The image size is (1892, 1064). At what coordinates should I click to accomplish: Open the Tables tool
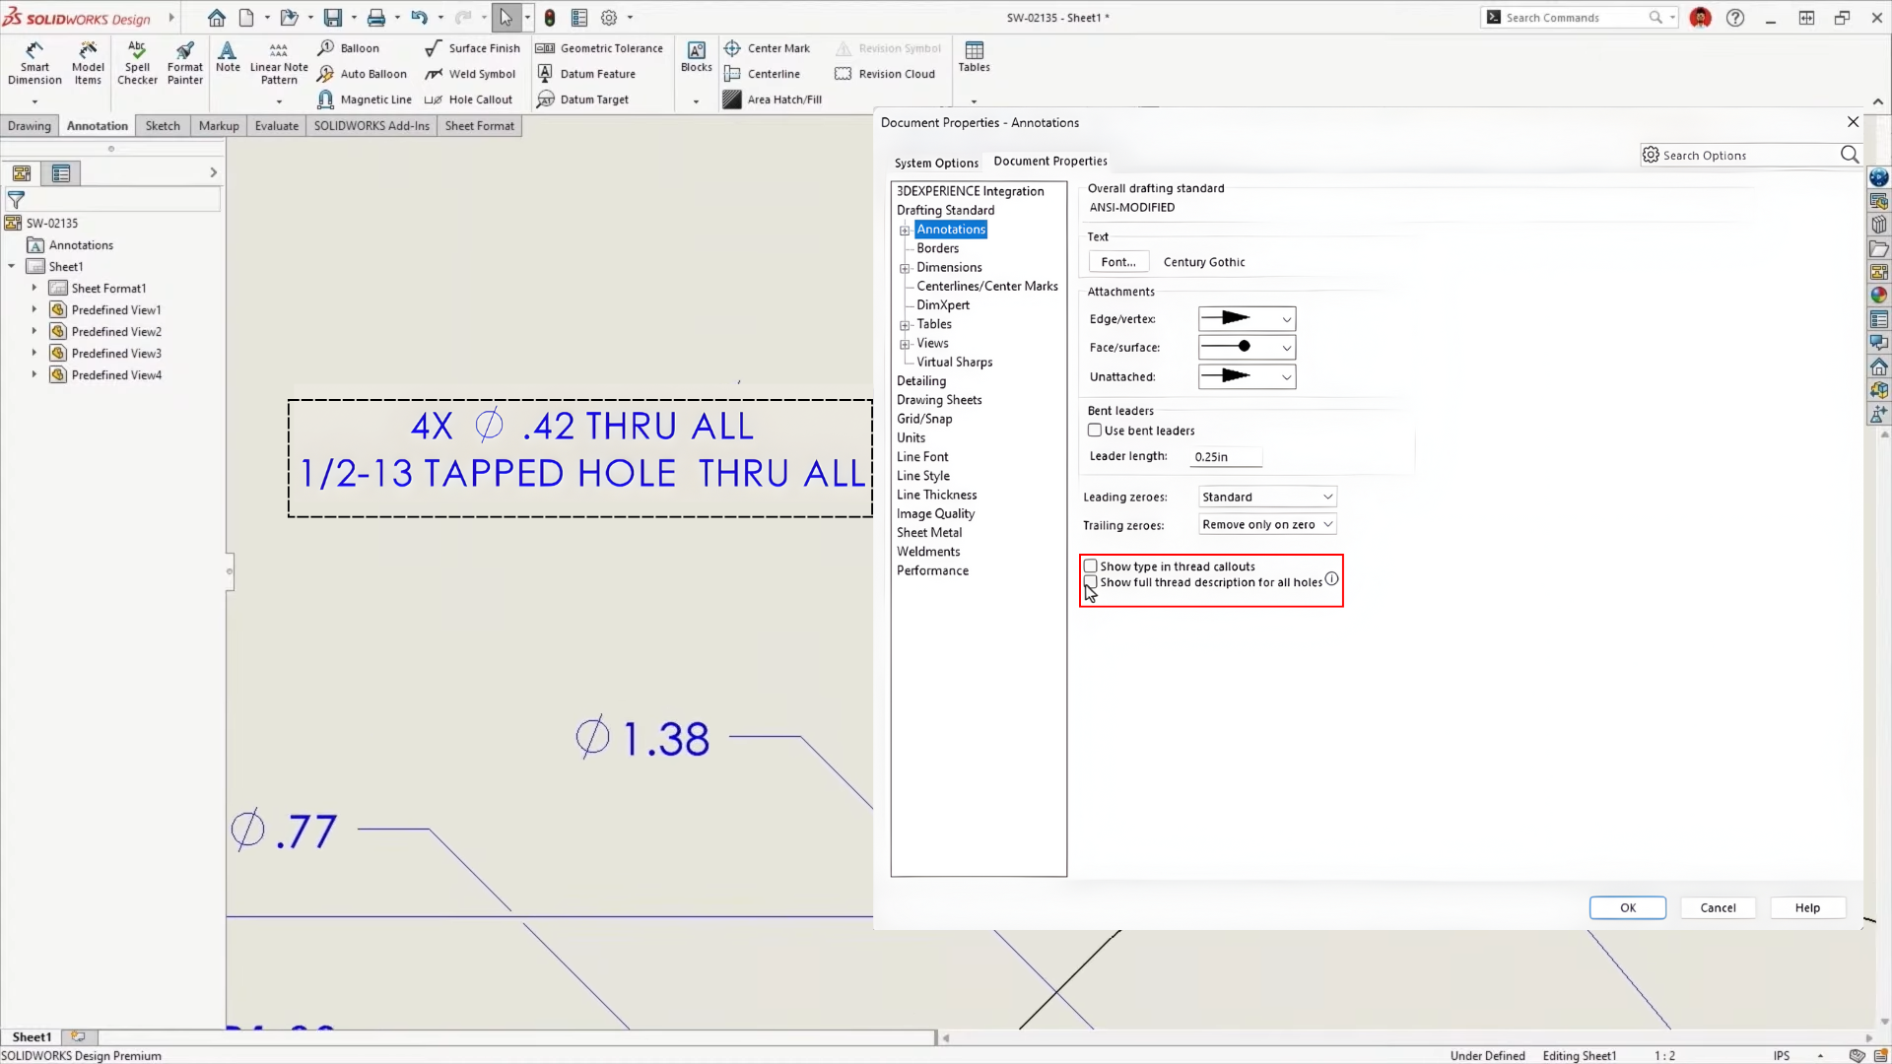pos(974,57)
